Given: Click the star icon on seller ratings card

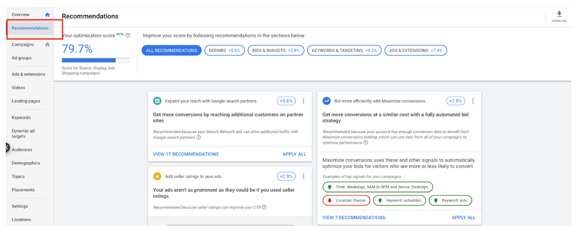Looking at the screenshot, I should [x=157, y=176].
